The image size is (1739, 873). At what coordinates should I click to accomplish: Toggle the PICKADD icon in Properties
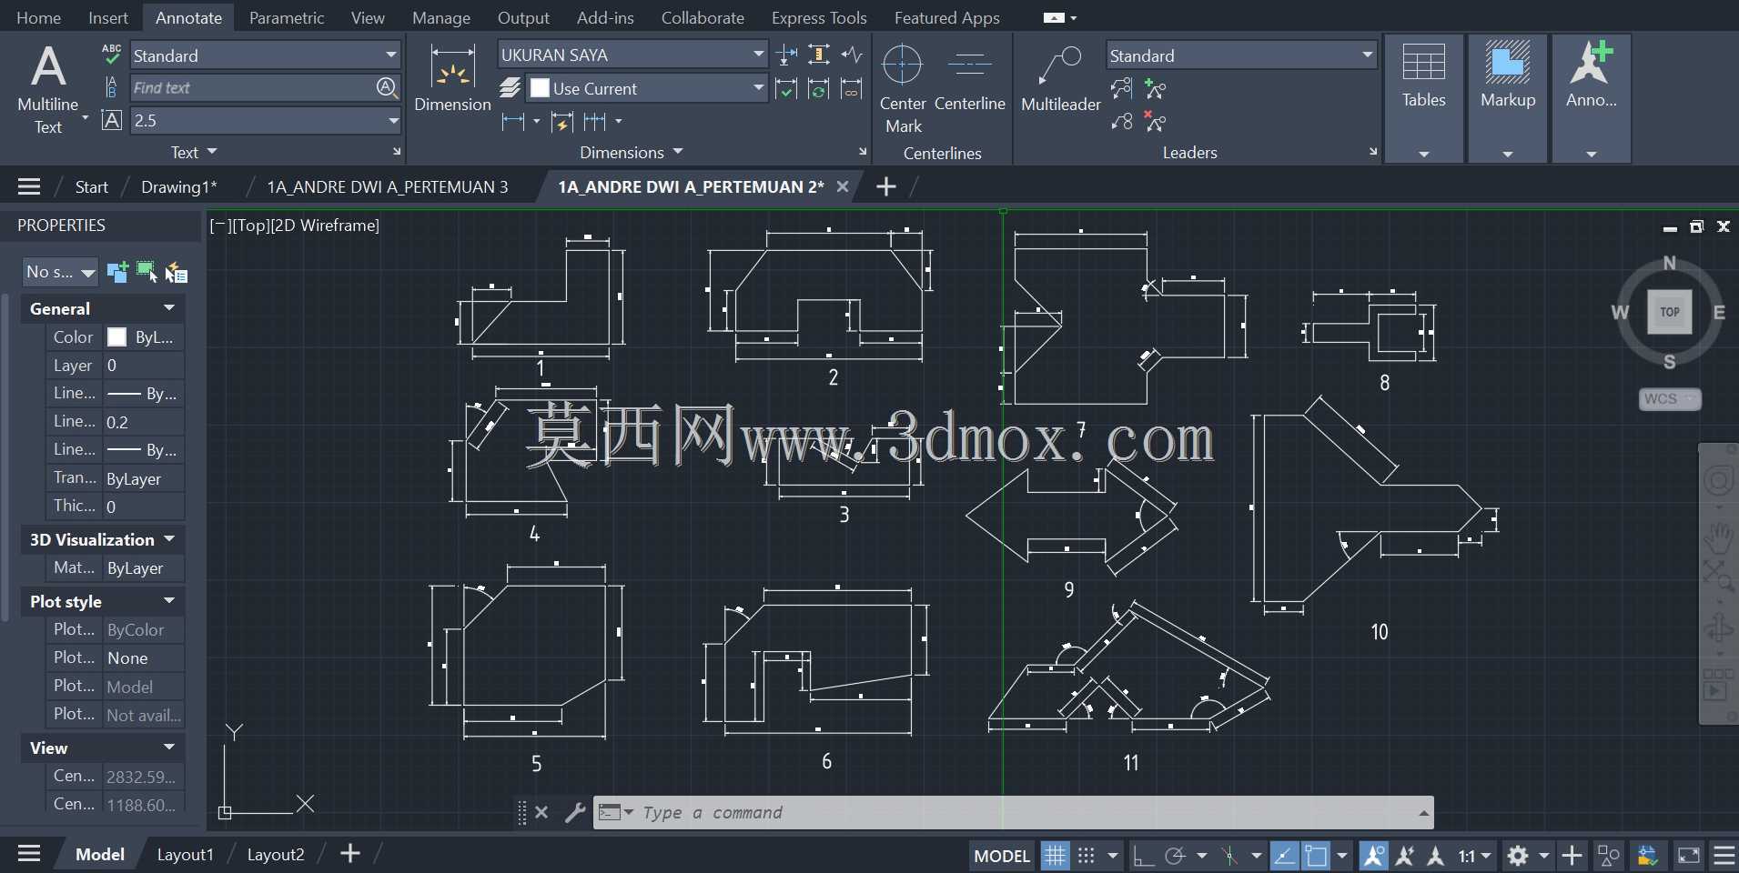117,272
